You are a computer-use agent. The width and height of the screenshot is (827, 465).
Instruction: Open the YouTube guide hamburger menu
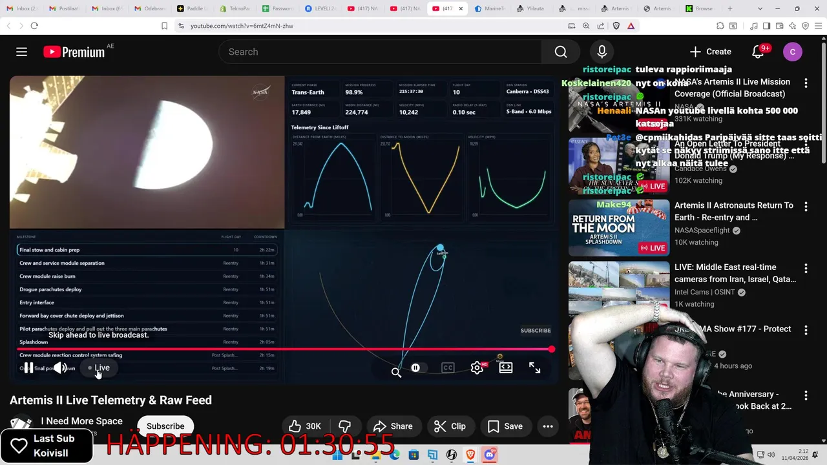click(21, 52)
